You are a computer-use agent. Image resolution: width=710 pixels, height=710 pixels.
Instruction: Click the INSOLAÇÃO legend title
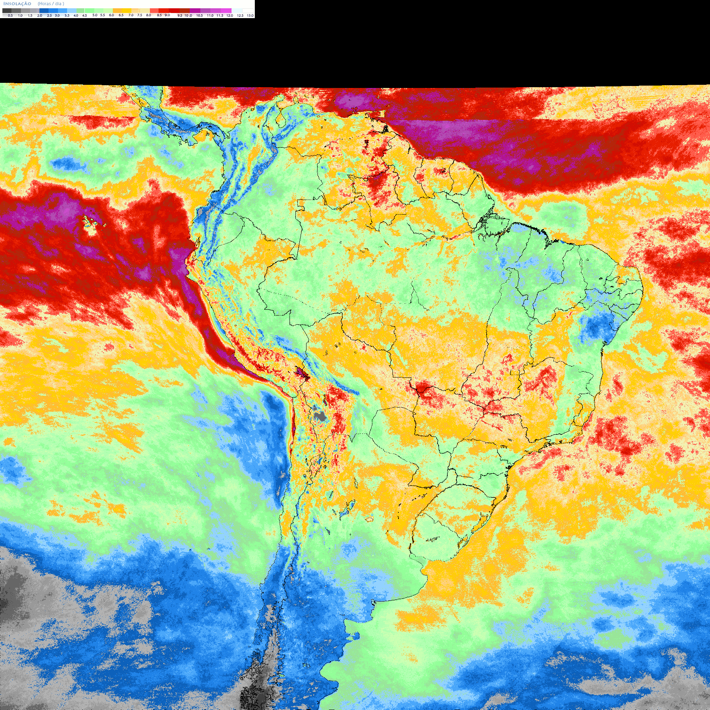coord(17,4)
